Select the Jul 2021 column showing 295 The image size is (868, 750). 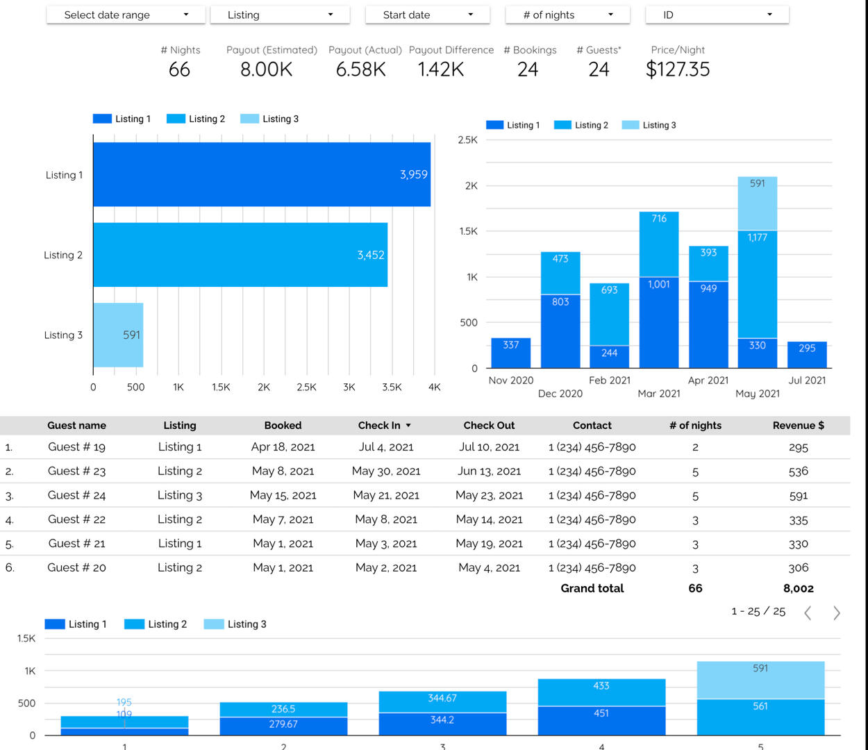pos(807,355)
